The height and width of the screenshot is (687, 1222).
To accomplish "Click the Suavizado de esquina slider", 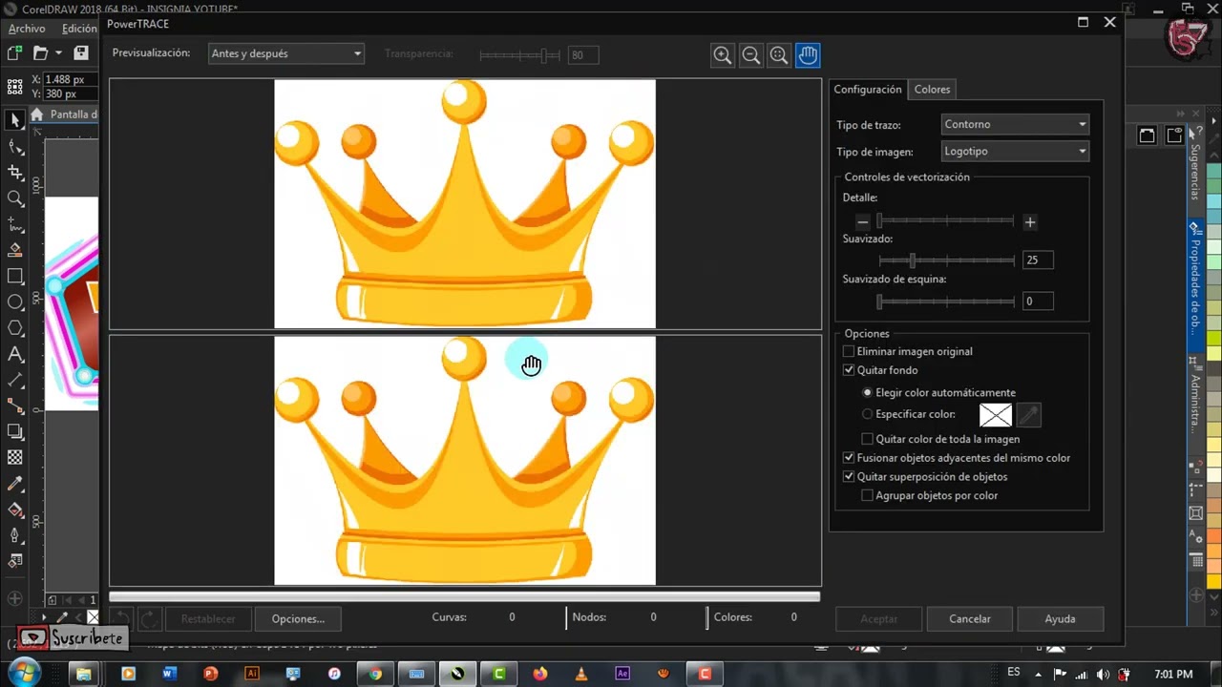I will point(946,302).
